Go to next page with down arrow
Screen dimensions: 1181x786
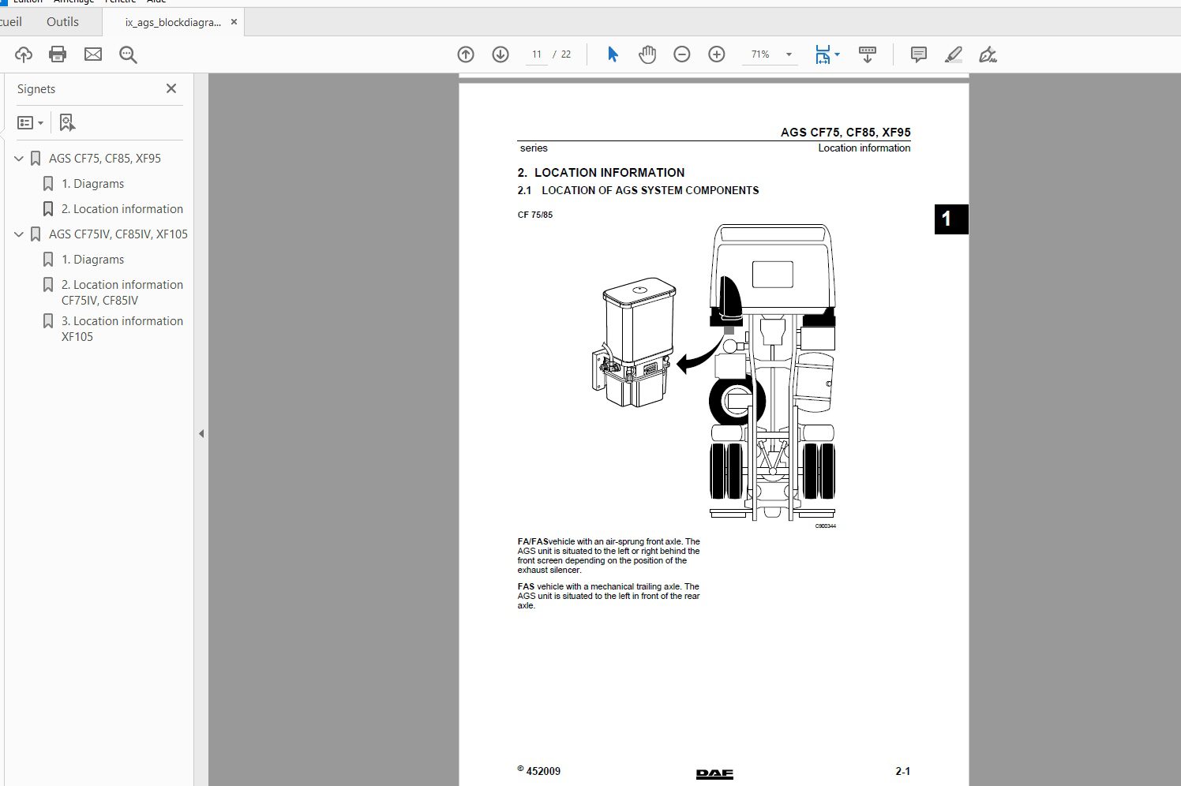coord(501,54)
